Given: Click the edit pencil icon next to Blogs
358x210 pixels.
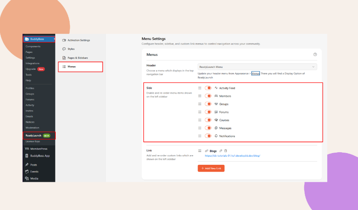Looking at the screenshot, I should pyautogui.click(x=221, y=151).
